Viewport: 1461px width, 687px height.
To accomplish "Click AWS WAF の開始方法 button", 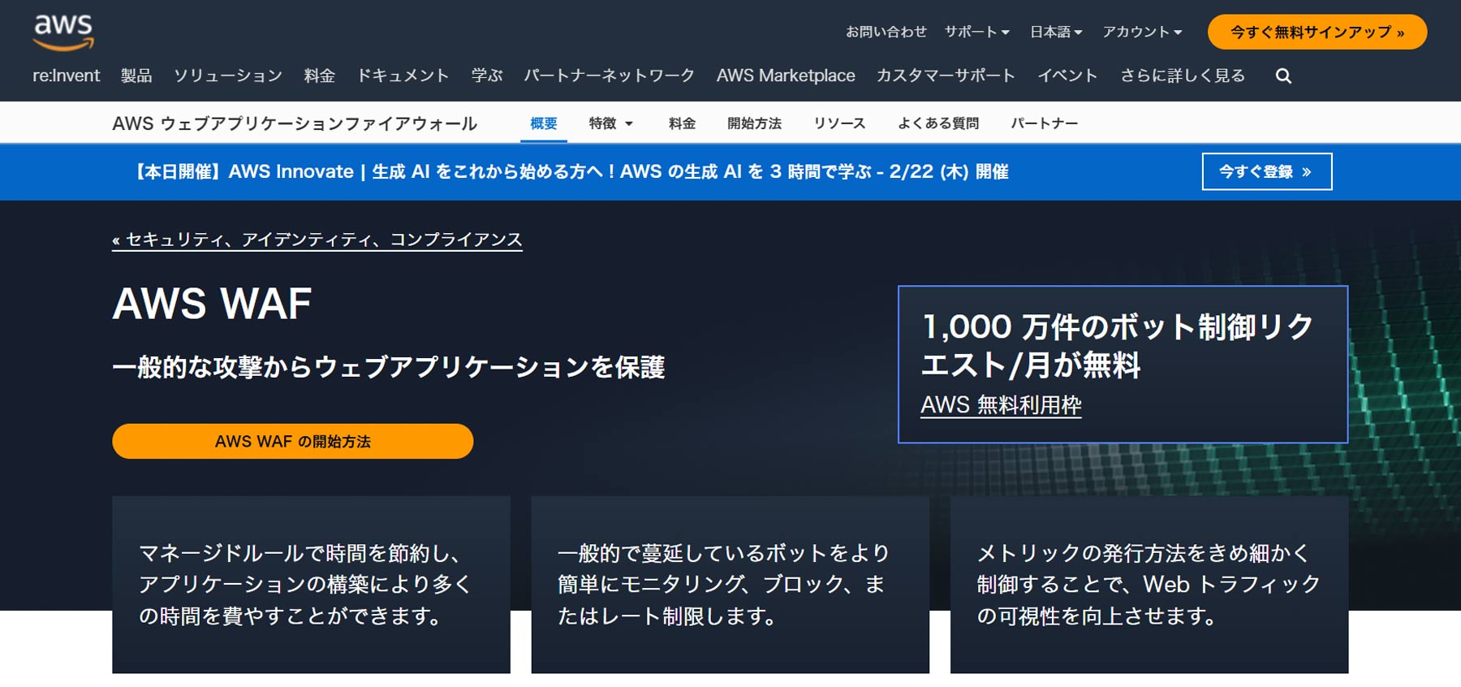I will (x=292, y=441).
